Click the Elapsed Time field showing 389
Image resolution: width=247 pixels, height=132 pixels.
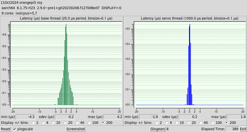point(232,129)
